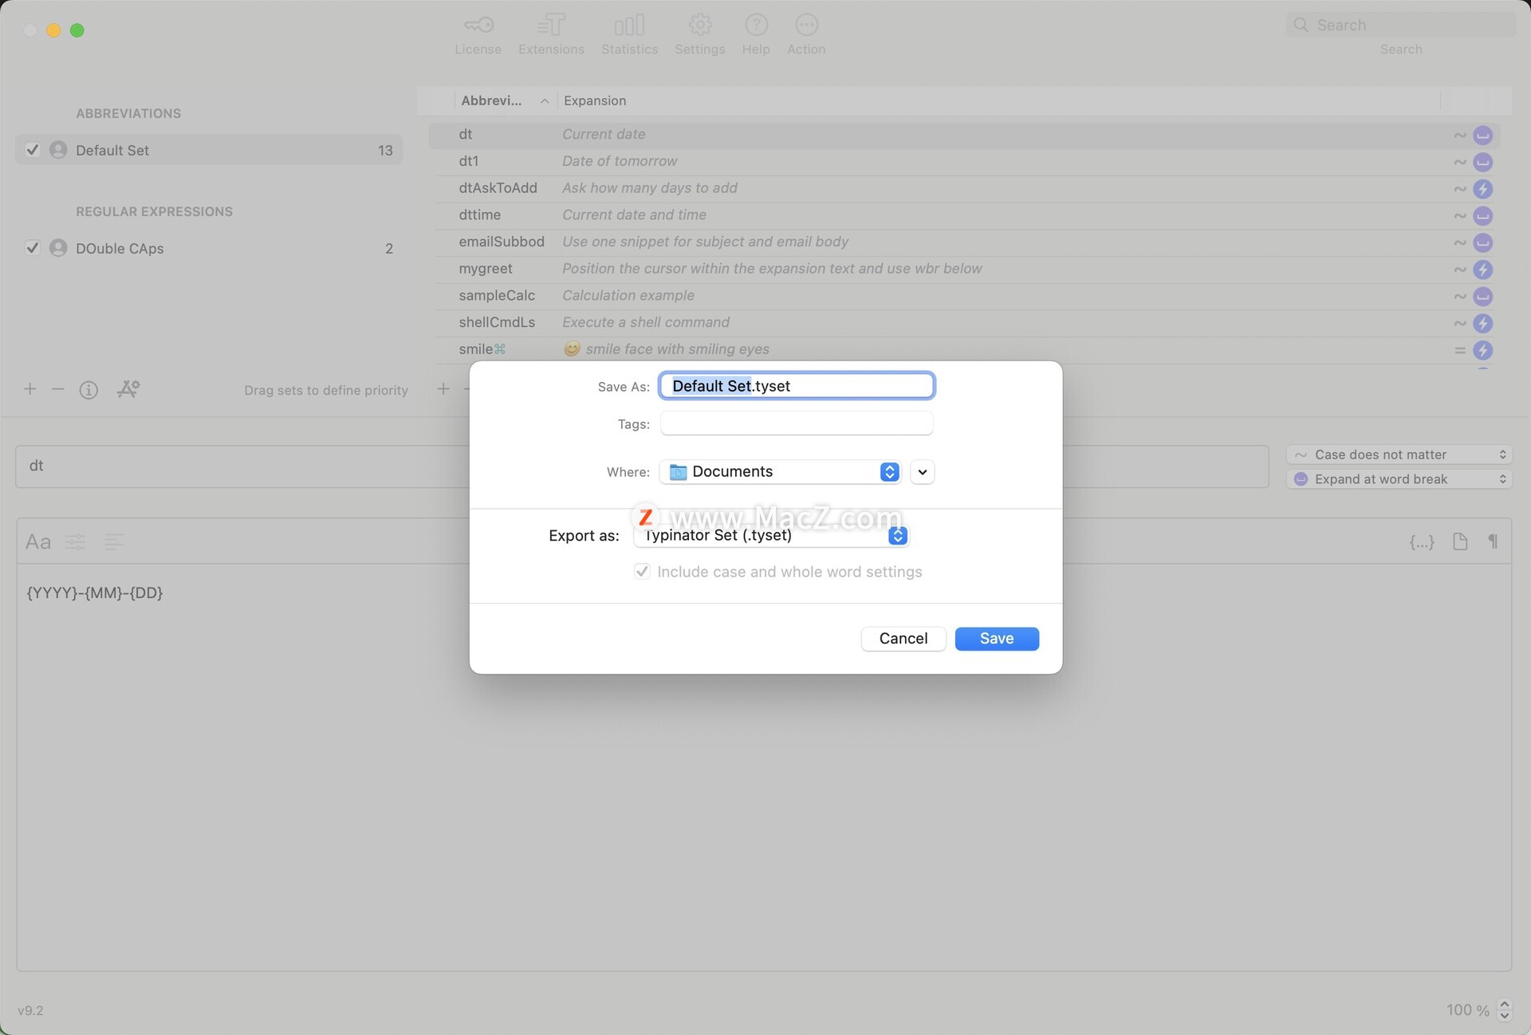
Task: Select the dt abbreviation row
Action: click(965, 135)
